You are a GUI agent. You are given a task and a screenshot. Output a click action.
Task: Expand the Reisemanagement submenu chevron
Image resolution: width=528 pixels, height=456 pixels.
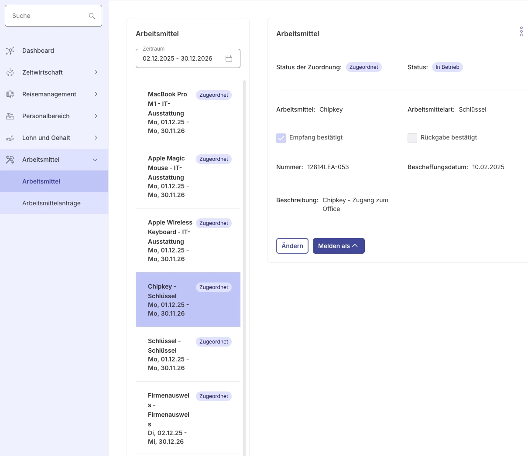click(x=96, y=94)
